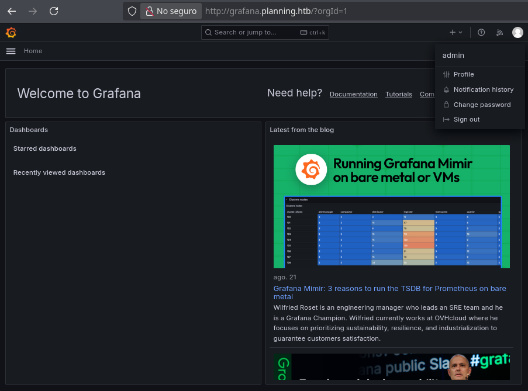Click the plus New icon
Screen dimensions: 528x391
(453, 32)
